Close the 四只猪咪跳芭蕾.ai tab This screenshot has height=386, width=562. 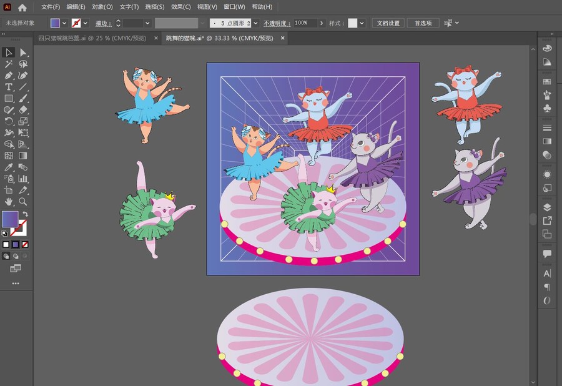tap(156, 38)
